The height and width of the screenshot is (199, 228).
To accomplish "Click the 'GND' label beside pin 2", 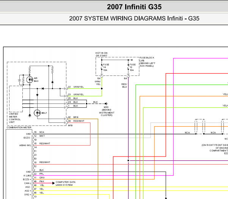I will pos(28,172).
